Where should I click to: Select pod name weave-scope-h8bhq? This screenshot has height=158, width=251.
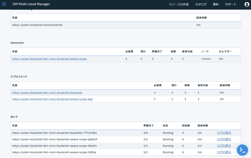coord(54,152)
